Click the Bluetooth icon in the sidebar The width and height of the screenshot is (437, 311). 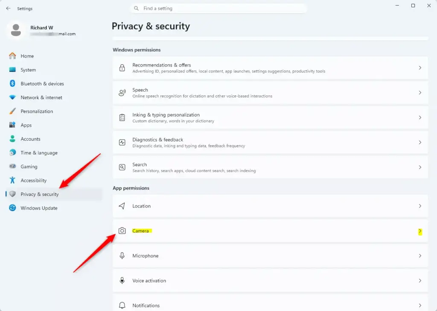click(x=12, y=84)
